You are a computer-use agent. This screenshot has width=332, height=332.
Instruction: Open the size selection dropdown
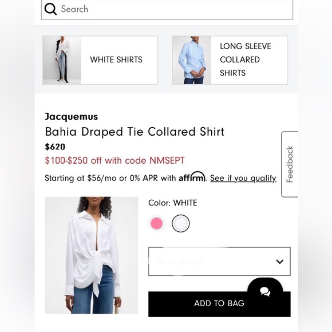coord(219,262)
